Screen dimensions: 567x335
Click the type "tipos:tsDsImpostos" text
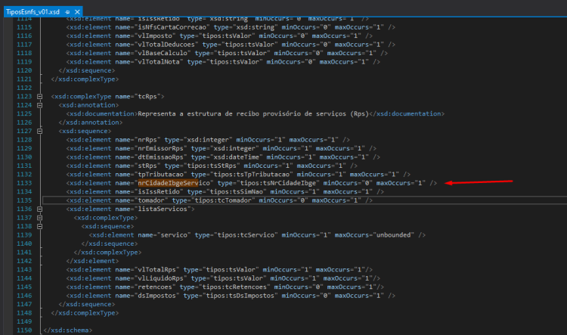(x=240, y=296)
